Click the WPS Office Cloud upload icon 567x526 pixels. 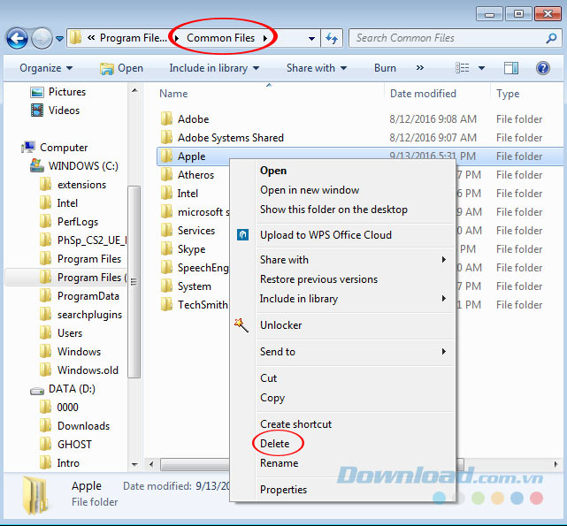242,235
